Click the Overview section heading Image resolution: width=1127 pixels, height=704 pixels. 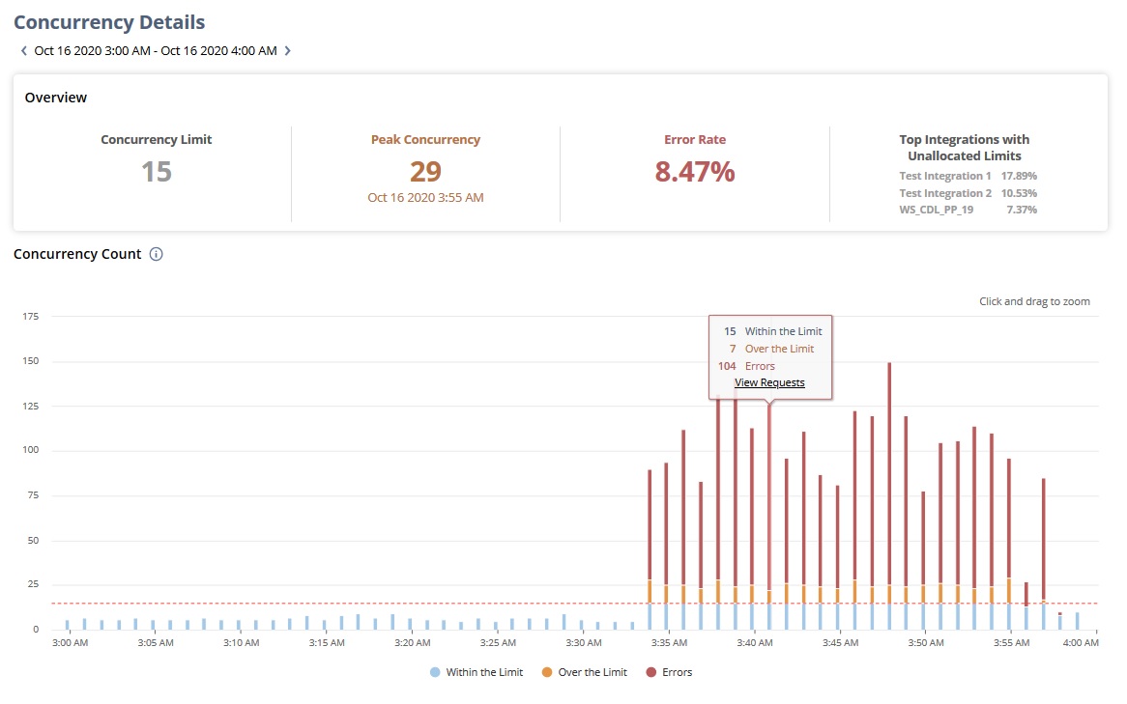coord(56,98)
